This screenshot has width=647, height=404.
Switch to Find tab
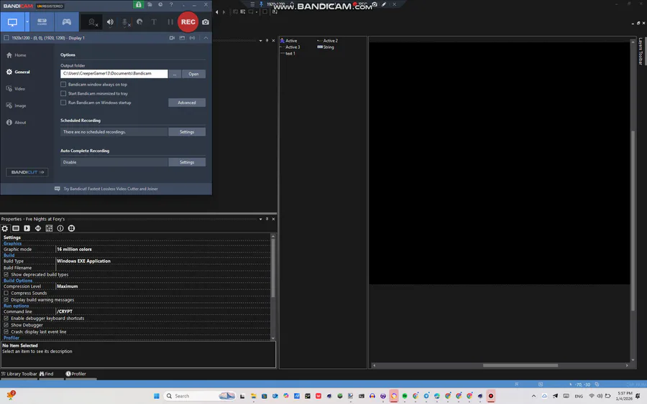pos(47,374)
